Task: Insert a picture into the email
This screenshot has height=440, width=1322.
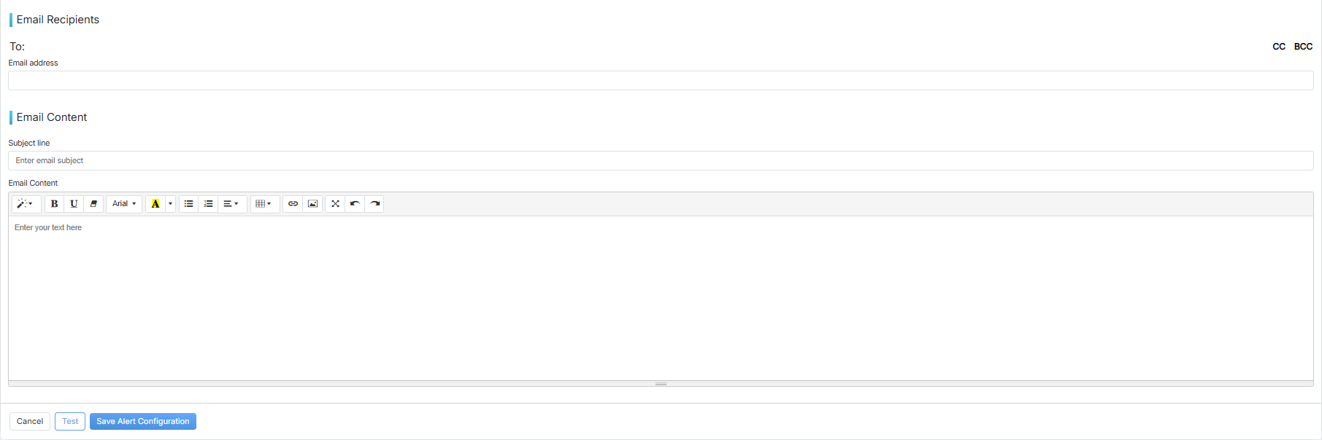Action: 312,204
